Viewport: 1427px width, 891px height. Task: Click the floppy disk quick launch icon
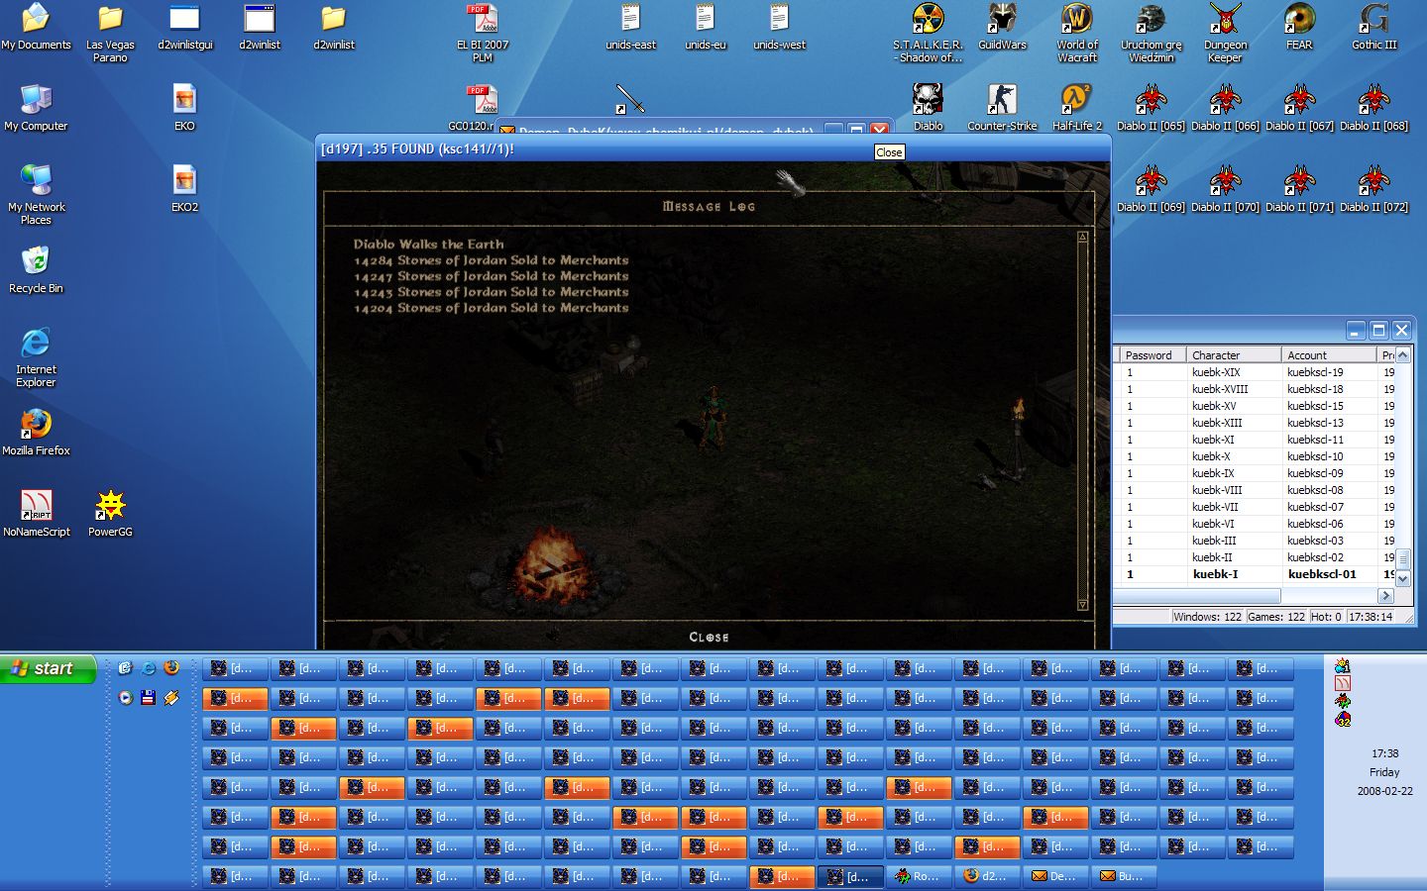(x=148, y=698)
